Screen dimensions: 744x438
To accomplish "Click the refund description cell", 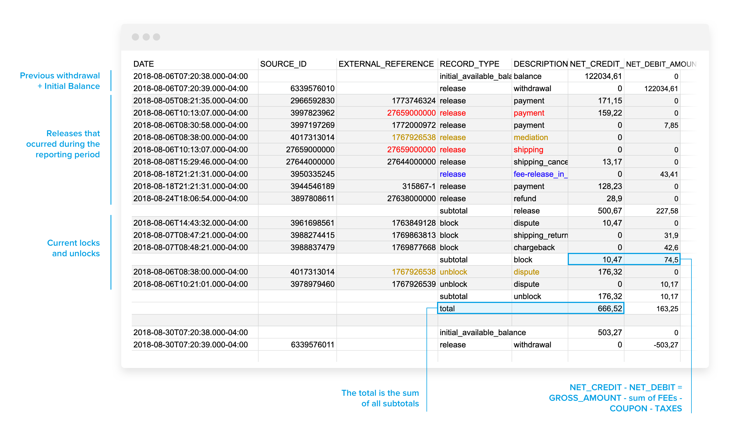I will (525, 199).
